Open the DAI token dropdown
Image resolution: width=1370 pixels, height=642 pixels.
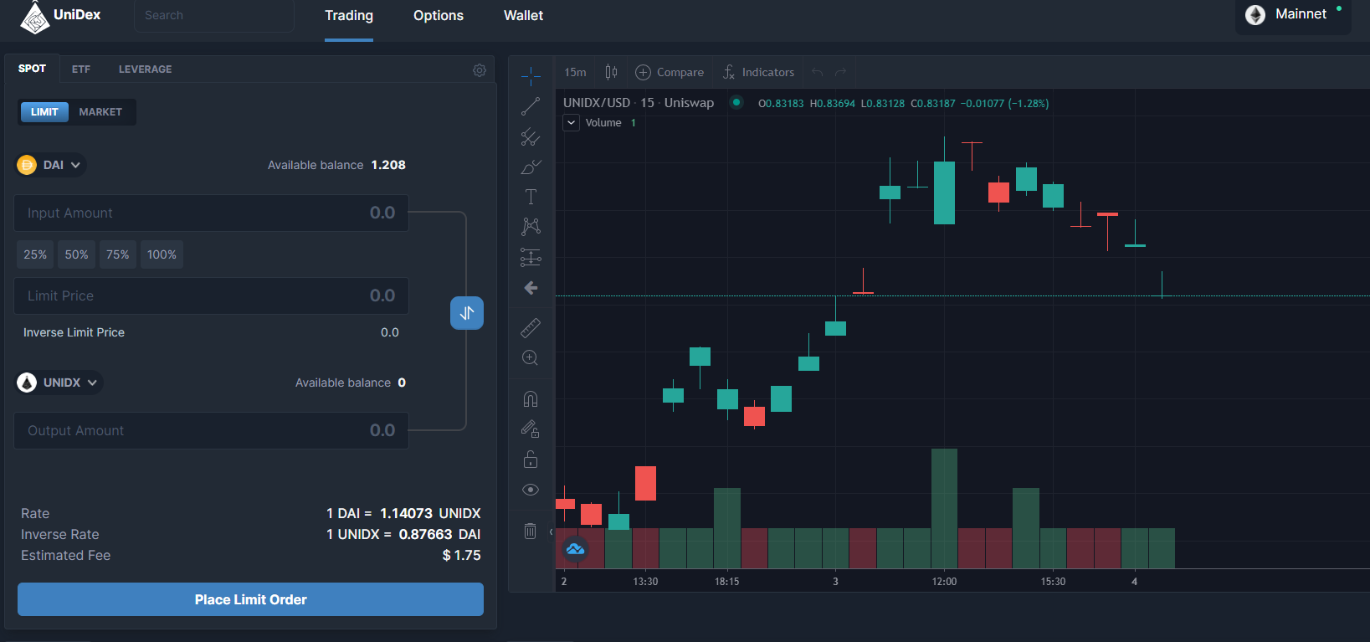pyautogui.click(x=51, y=165)
